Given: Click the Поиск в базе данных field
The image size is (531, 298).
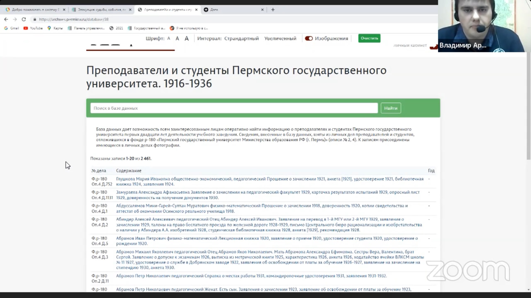Looking at the screenshot, I should point(234,108).
